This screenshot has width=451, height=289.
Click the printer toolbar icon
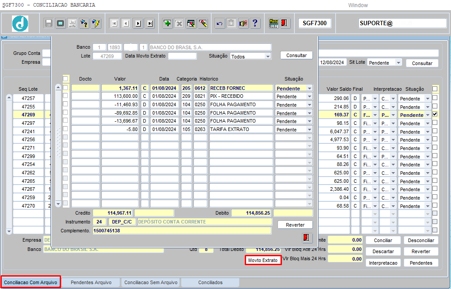[72, 23]
